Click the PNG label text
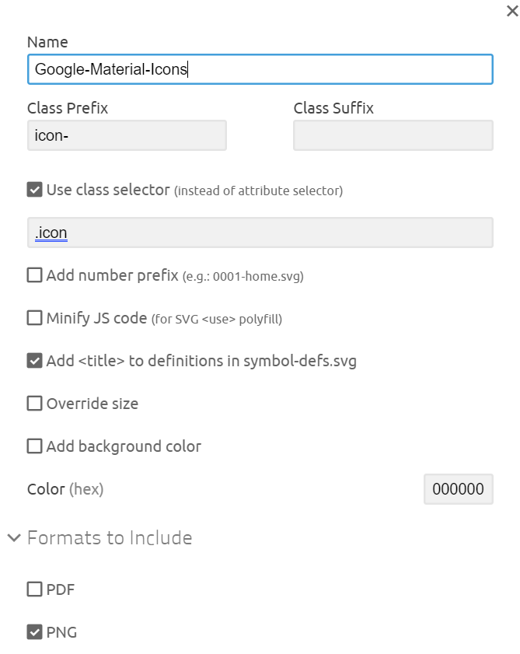520x654 pixels. click(x=61, y=632)
